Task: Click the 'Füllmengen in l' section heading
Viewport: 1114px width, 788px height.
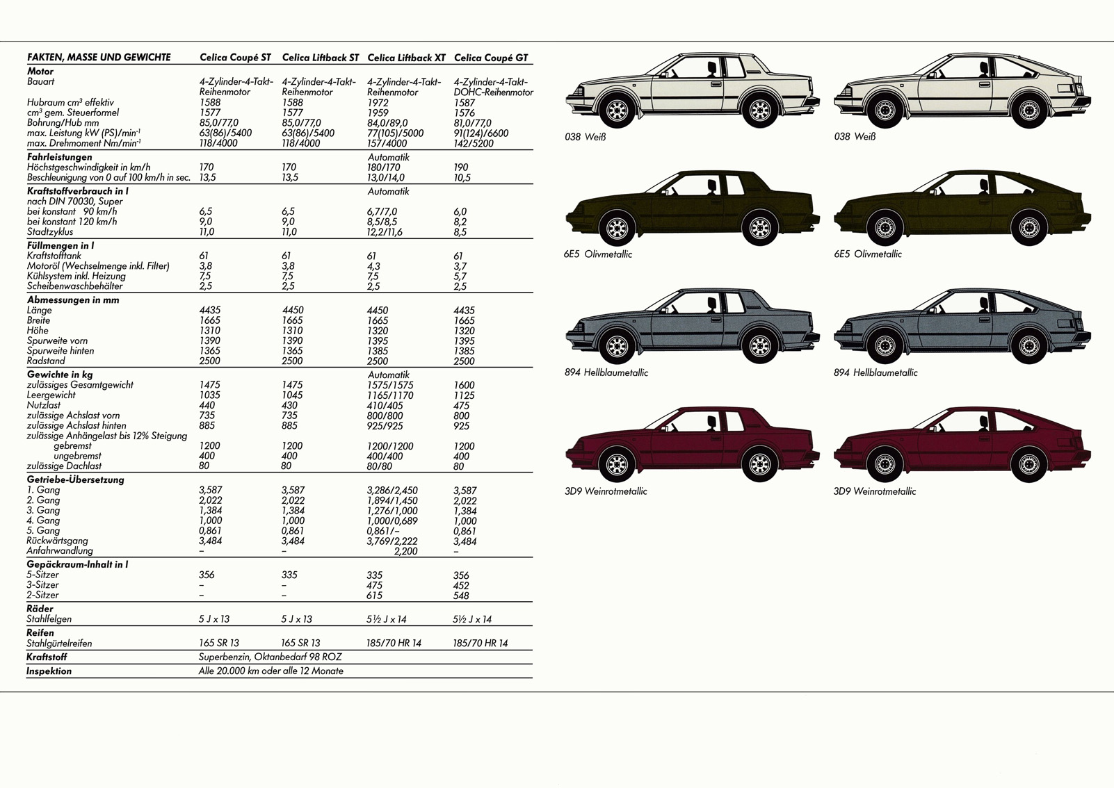Action: (x=60, y=245)
